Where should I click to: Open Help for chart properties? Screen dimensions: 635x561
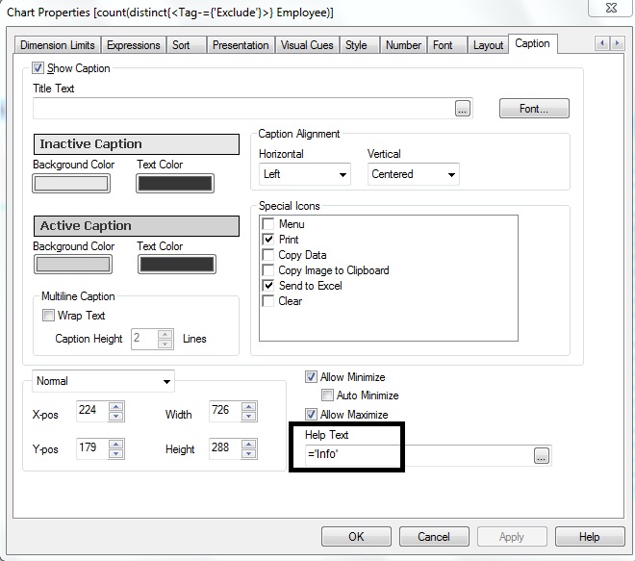[x=590, y=537]
